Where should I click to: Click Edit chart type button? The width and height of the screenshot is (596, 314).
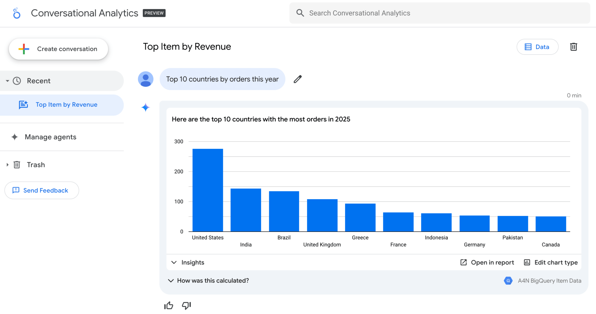[x=551, y=262]
